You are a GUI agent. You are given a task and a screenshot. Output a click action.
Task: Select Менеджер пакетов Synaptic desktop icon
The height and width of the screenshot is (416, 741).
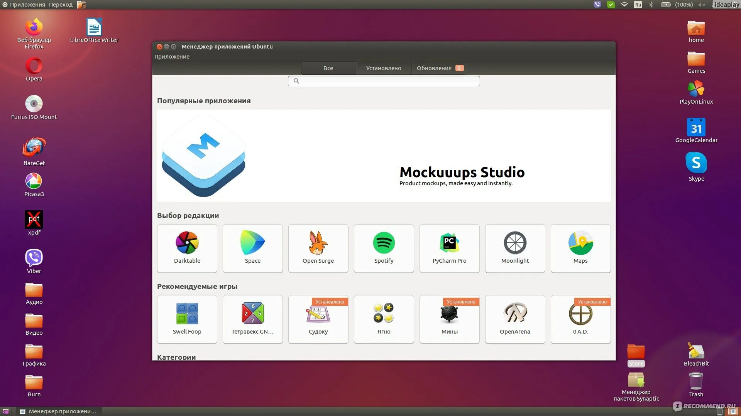[636, 387]
